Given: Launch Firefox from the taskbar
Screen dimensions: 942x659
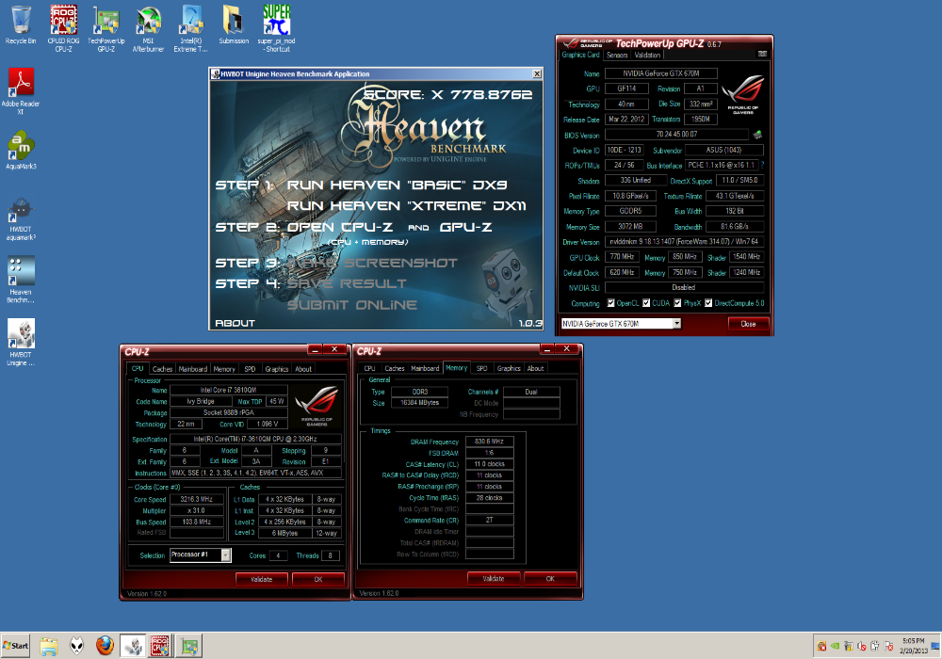Looking at the screenshot, I should (x=105, y=646).
